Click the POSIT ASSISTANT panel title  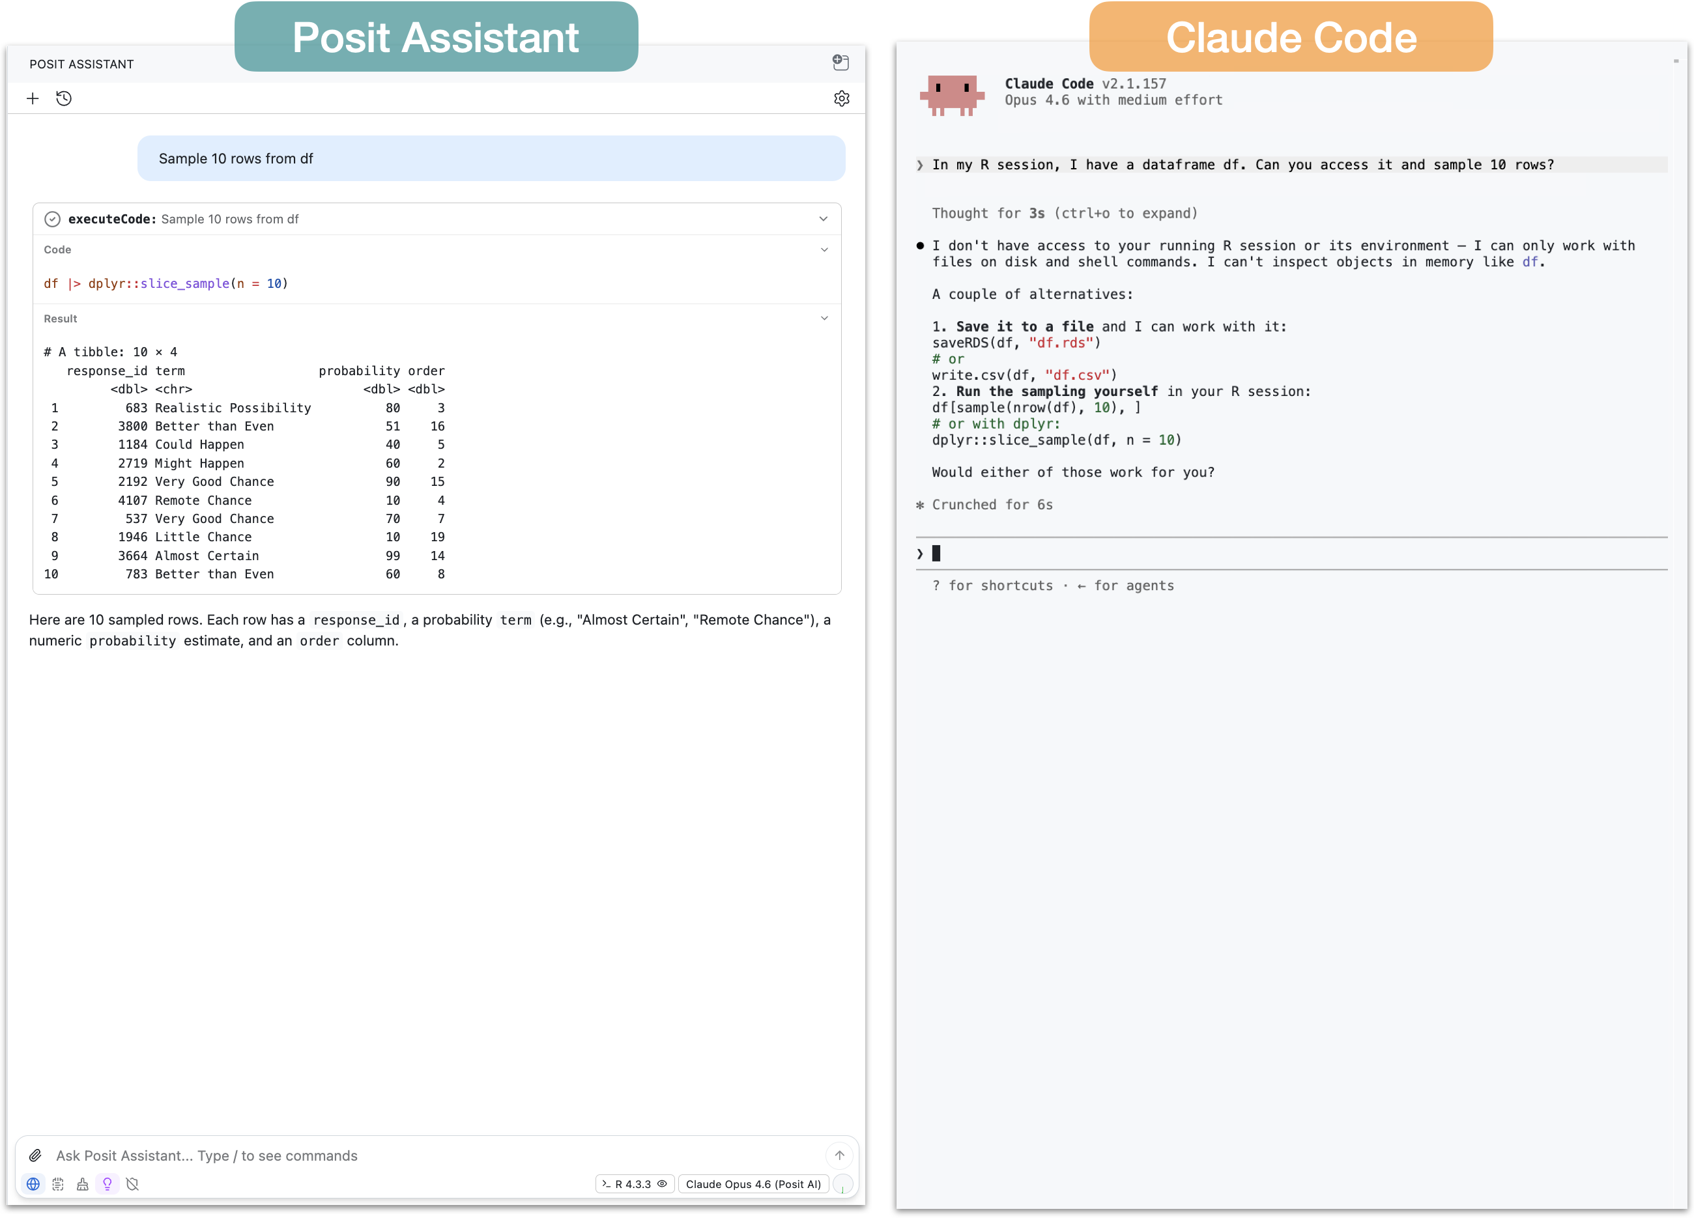pos(81,64)
